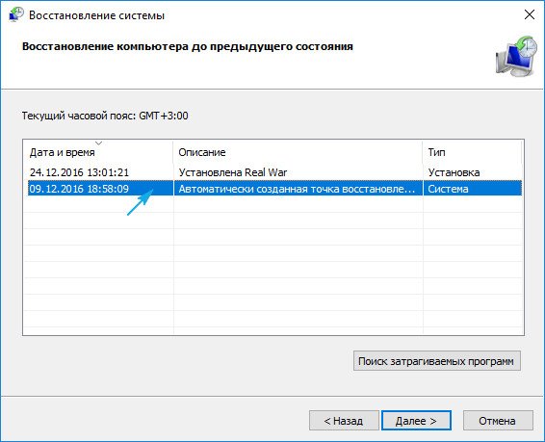Viewport: 545px width, 442px height.
Task: Open Поиск затрагиваемых программ
Action: click(x=437, y=361)
